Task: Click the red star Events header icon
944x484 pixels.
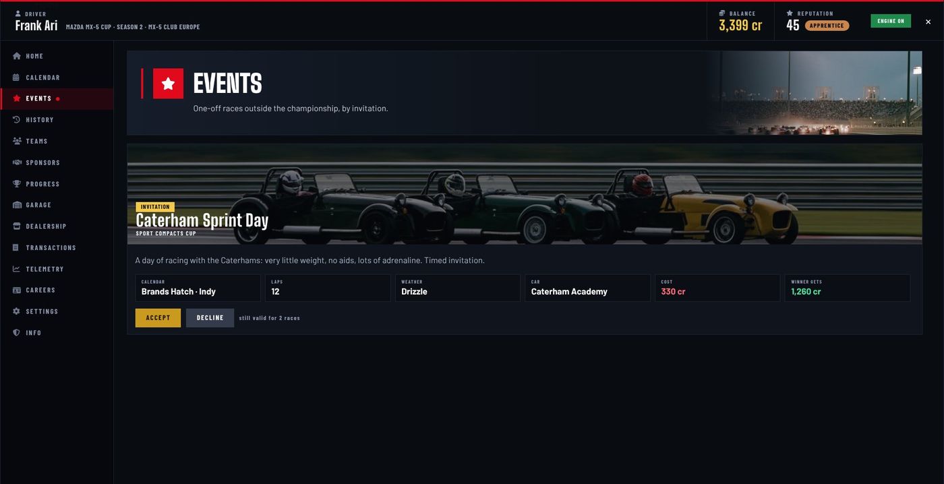Action: coord(168,84)
